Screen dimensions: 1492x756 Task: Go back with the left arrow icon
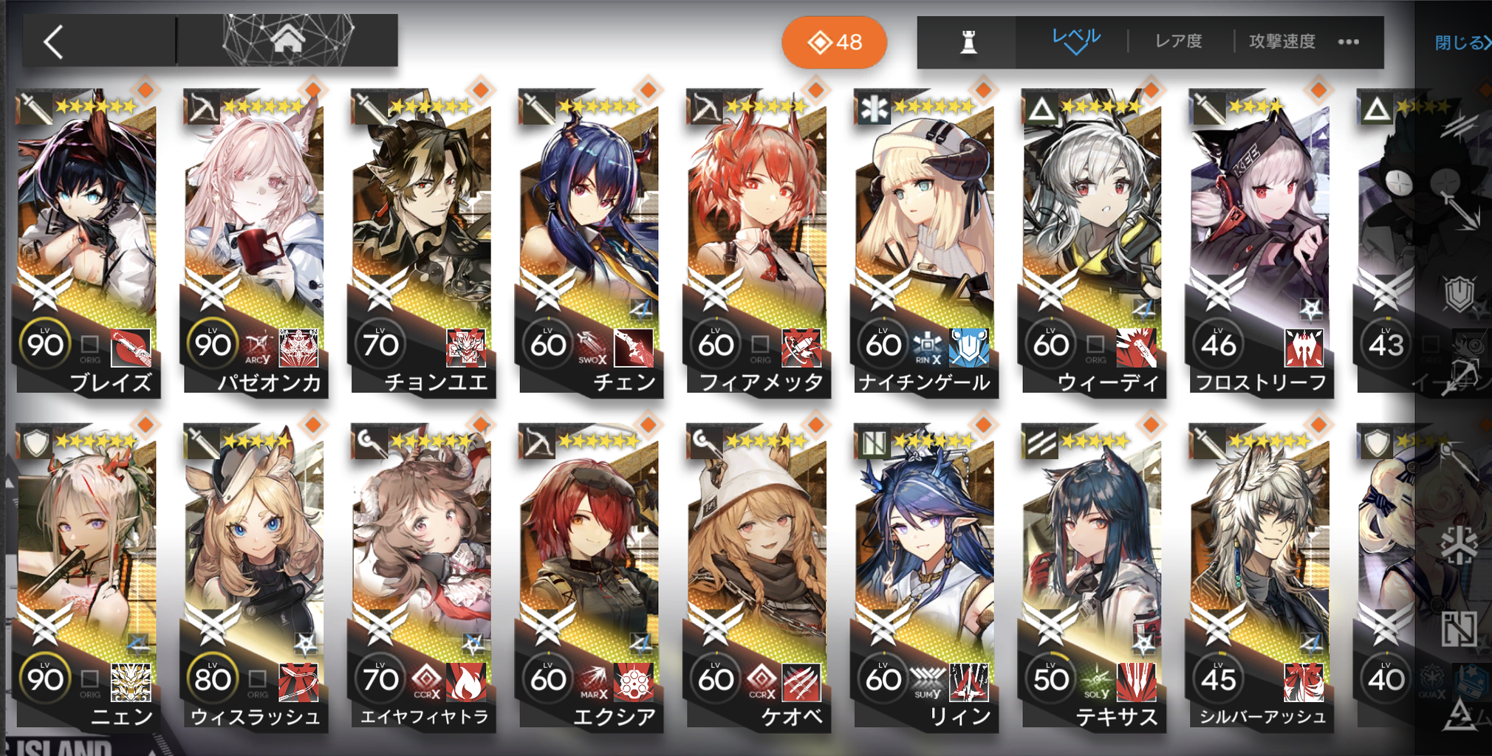pyautogui.click(x=53, y=42)
